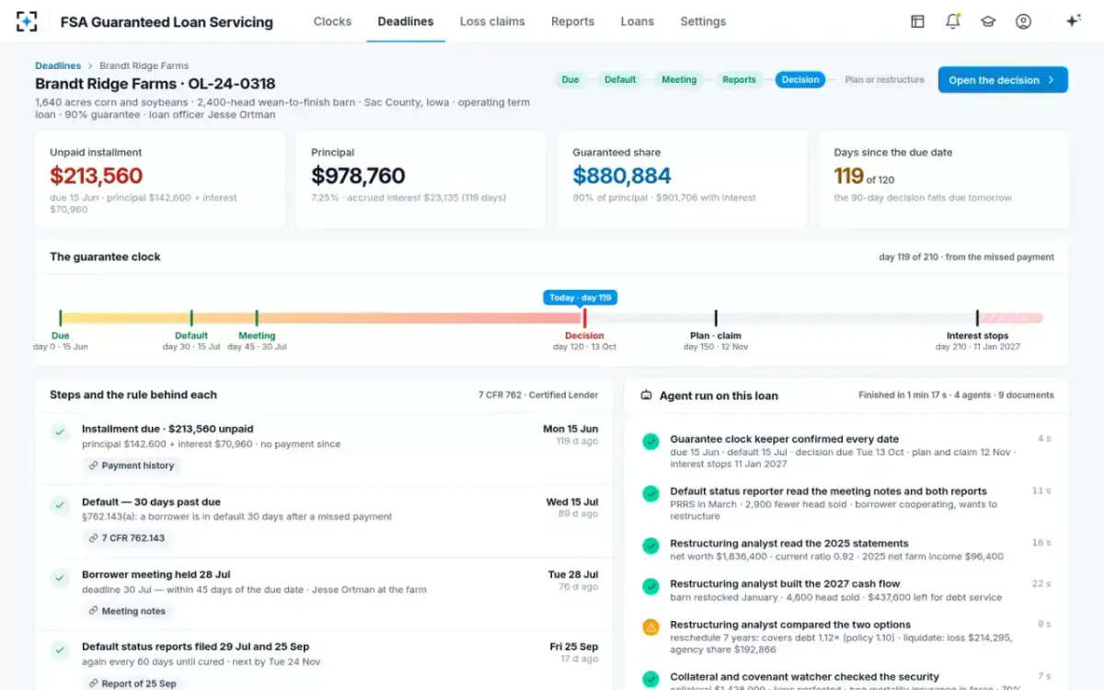Select the Default stage chip
This screenshot has width=1104, height=690.
[620, 80]
